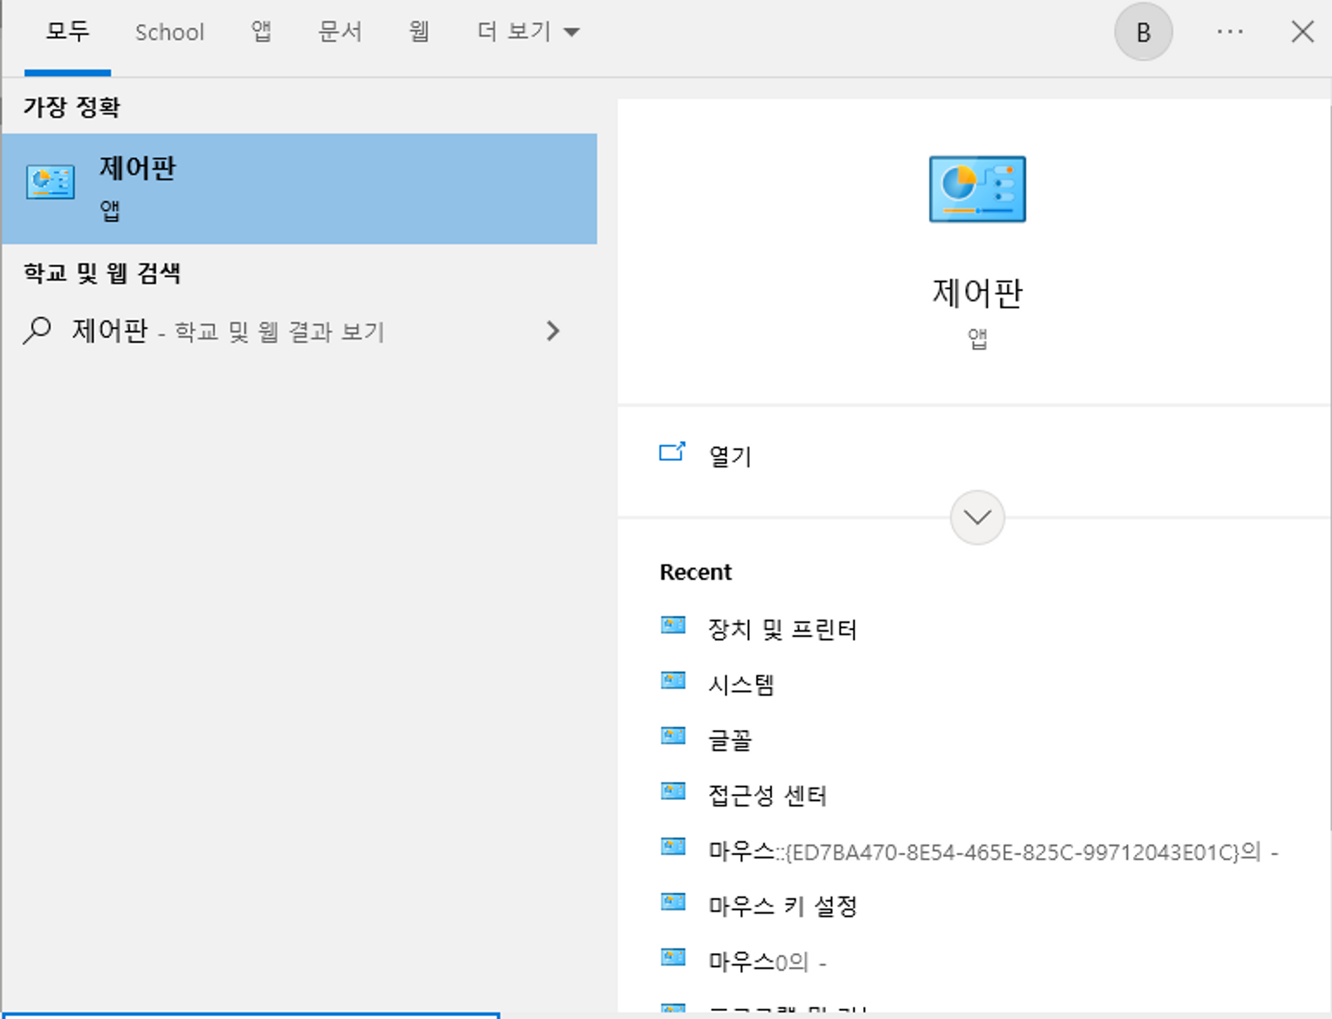Click icon next to 글꼴 recent item
This screenshot has height=1019, width=1332.
point(673,736)
